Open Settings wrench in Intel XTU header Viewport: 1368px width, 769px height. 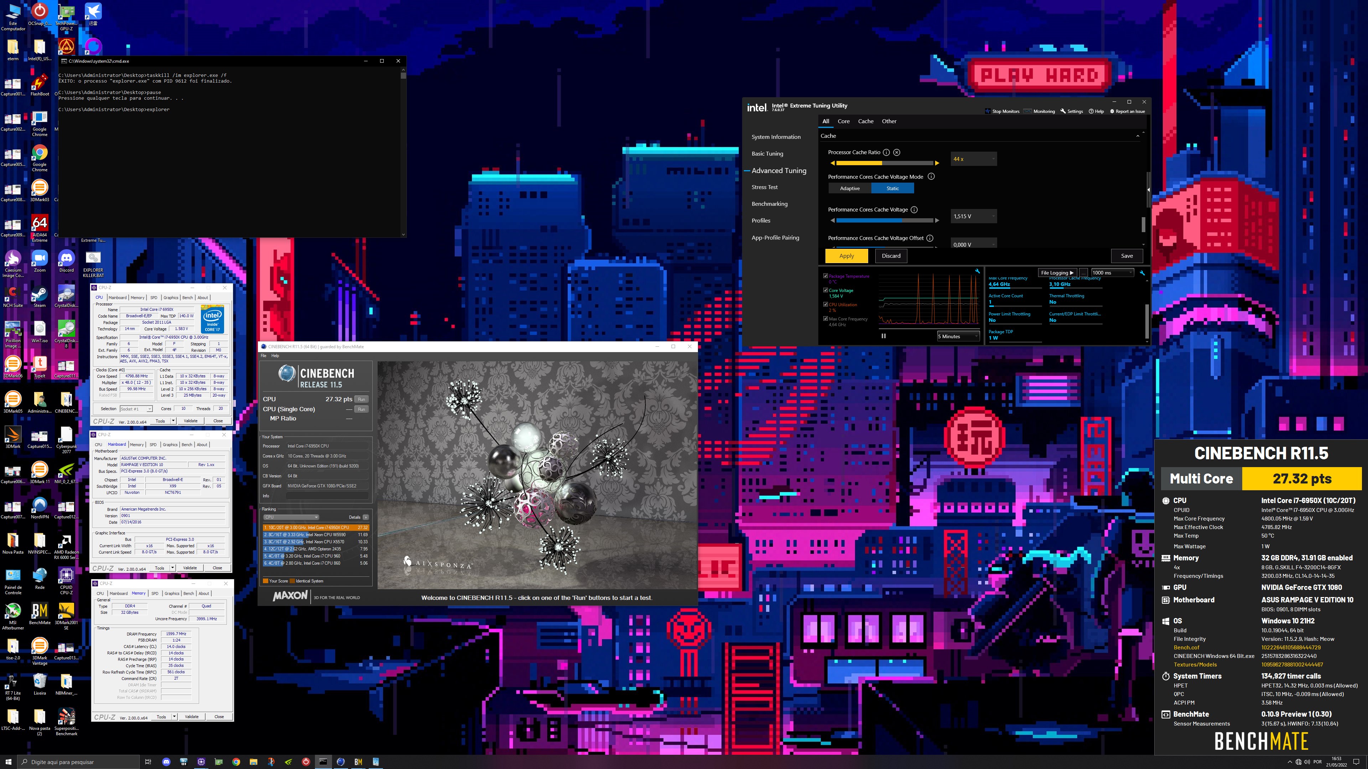(1072, 111)
